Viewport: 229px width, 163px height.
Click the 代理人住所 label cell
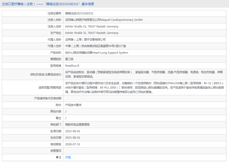[x=33, y=46]
